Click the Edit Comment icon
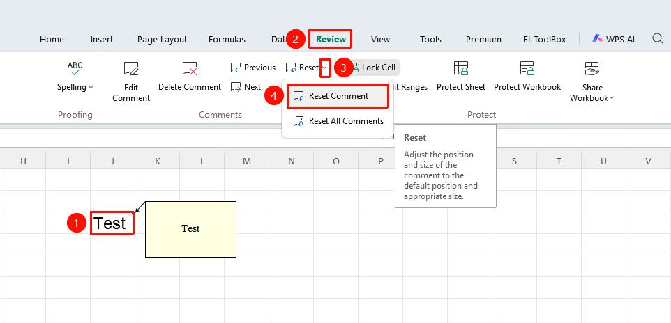 click(x=131, y=69)
